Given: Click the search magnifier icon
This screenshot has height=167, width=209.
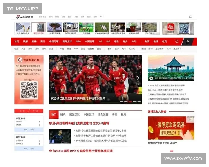Looking at the screenshot, I should 177,41.
